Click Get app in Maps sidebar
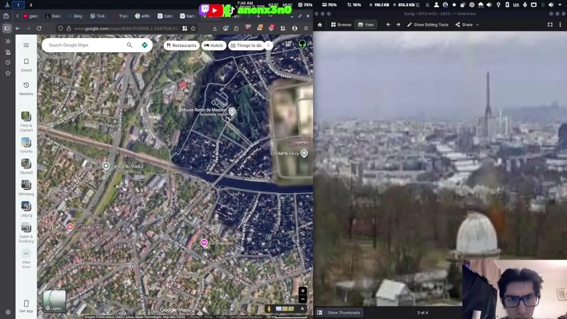Viewport: 567px width, 319px height. pyautogui.click(x=26, y=306)
